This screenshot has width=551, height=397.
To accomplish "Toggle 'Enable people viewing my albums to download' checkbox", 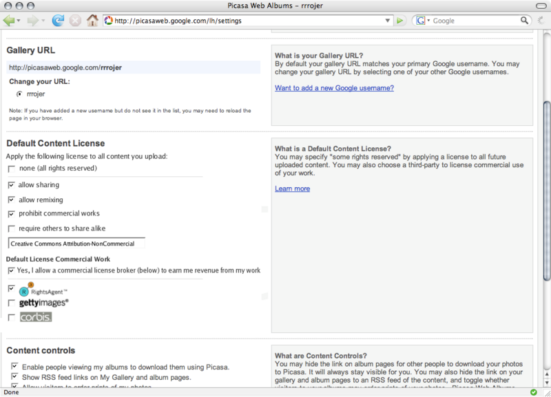I will point(14,366).
